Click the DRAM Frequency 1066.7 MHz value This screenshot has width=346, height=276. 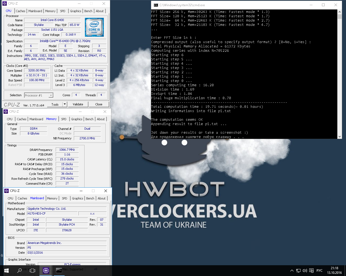[x=67, y=150]
